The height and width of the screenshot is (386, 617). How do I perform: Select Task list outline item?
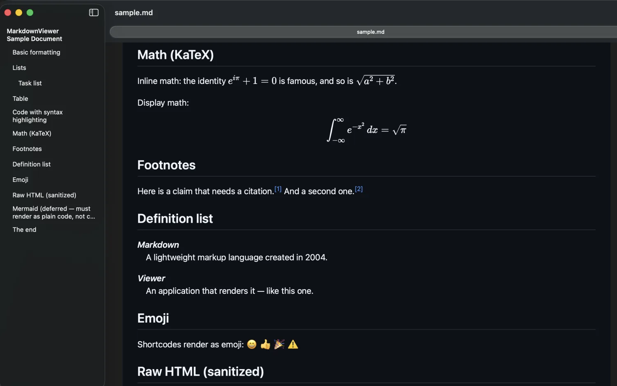(x=30, y=83)
